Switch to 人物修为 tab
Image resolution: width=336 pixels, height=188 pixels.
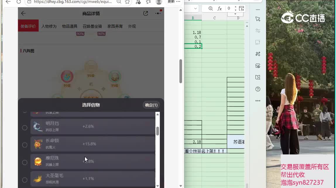[x=49, y=26]
